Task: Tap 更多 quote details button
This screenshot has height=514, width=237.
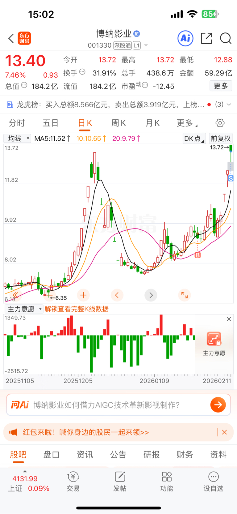Action: 221,86
